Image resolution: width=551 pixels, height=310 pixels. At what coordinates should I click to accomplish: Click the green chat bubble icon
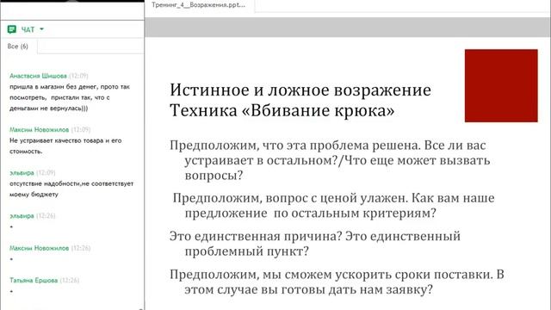[11, 29]
